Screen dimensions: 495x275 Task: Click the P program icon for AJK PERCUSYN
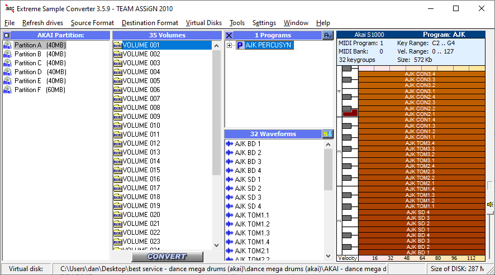(x=240, y=45)
